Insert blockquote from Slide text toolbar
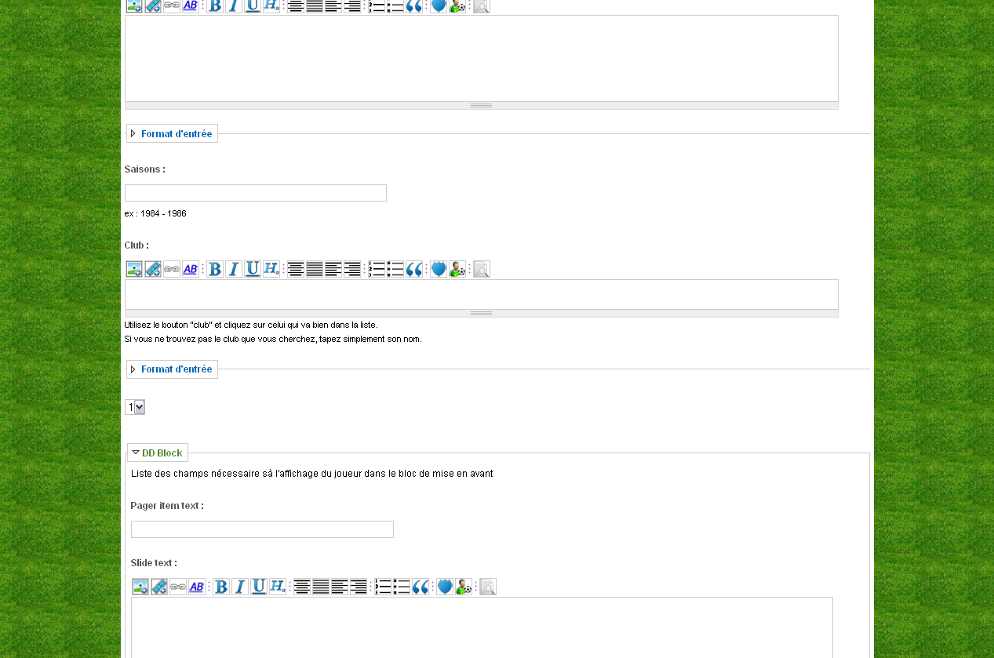 coord(421,587)
